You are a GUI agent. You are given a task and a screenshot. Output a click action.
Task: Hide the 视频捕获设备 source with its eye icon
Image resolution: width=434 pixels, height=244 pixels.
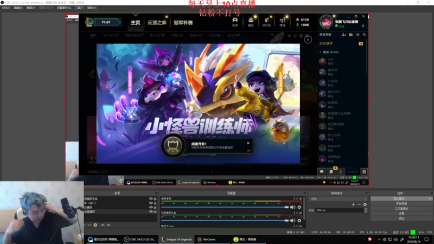(151, 198)
